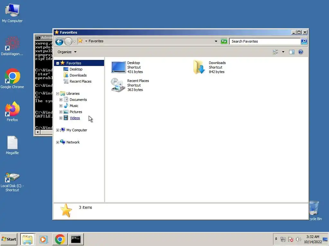This screenshot has width=329, height=246.
Task: Select Downloads under Favorites in sidebar
Action: point(78,75)
